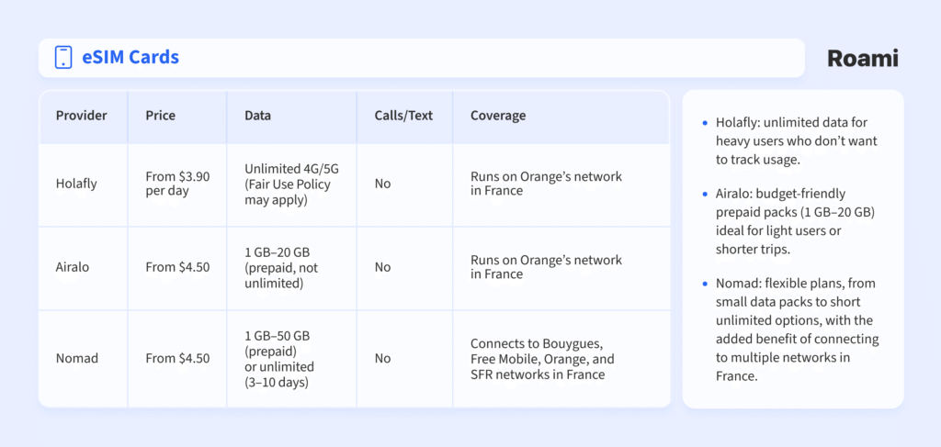941x447 pixels.
Task: Click Nomad's Calls/Text "No" cell
Action: (x=382, y=359)
